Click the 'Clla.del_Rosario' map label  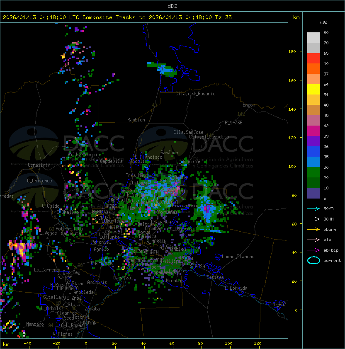(x=195, y=94)
